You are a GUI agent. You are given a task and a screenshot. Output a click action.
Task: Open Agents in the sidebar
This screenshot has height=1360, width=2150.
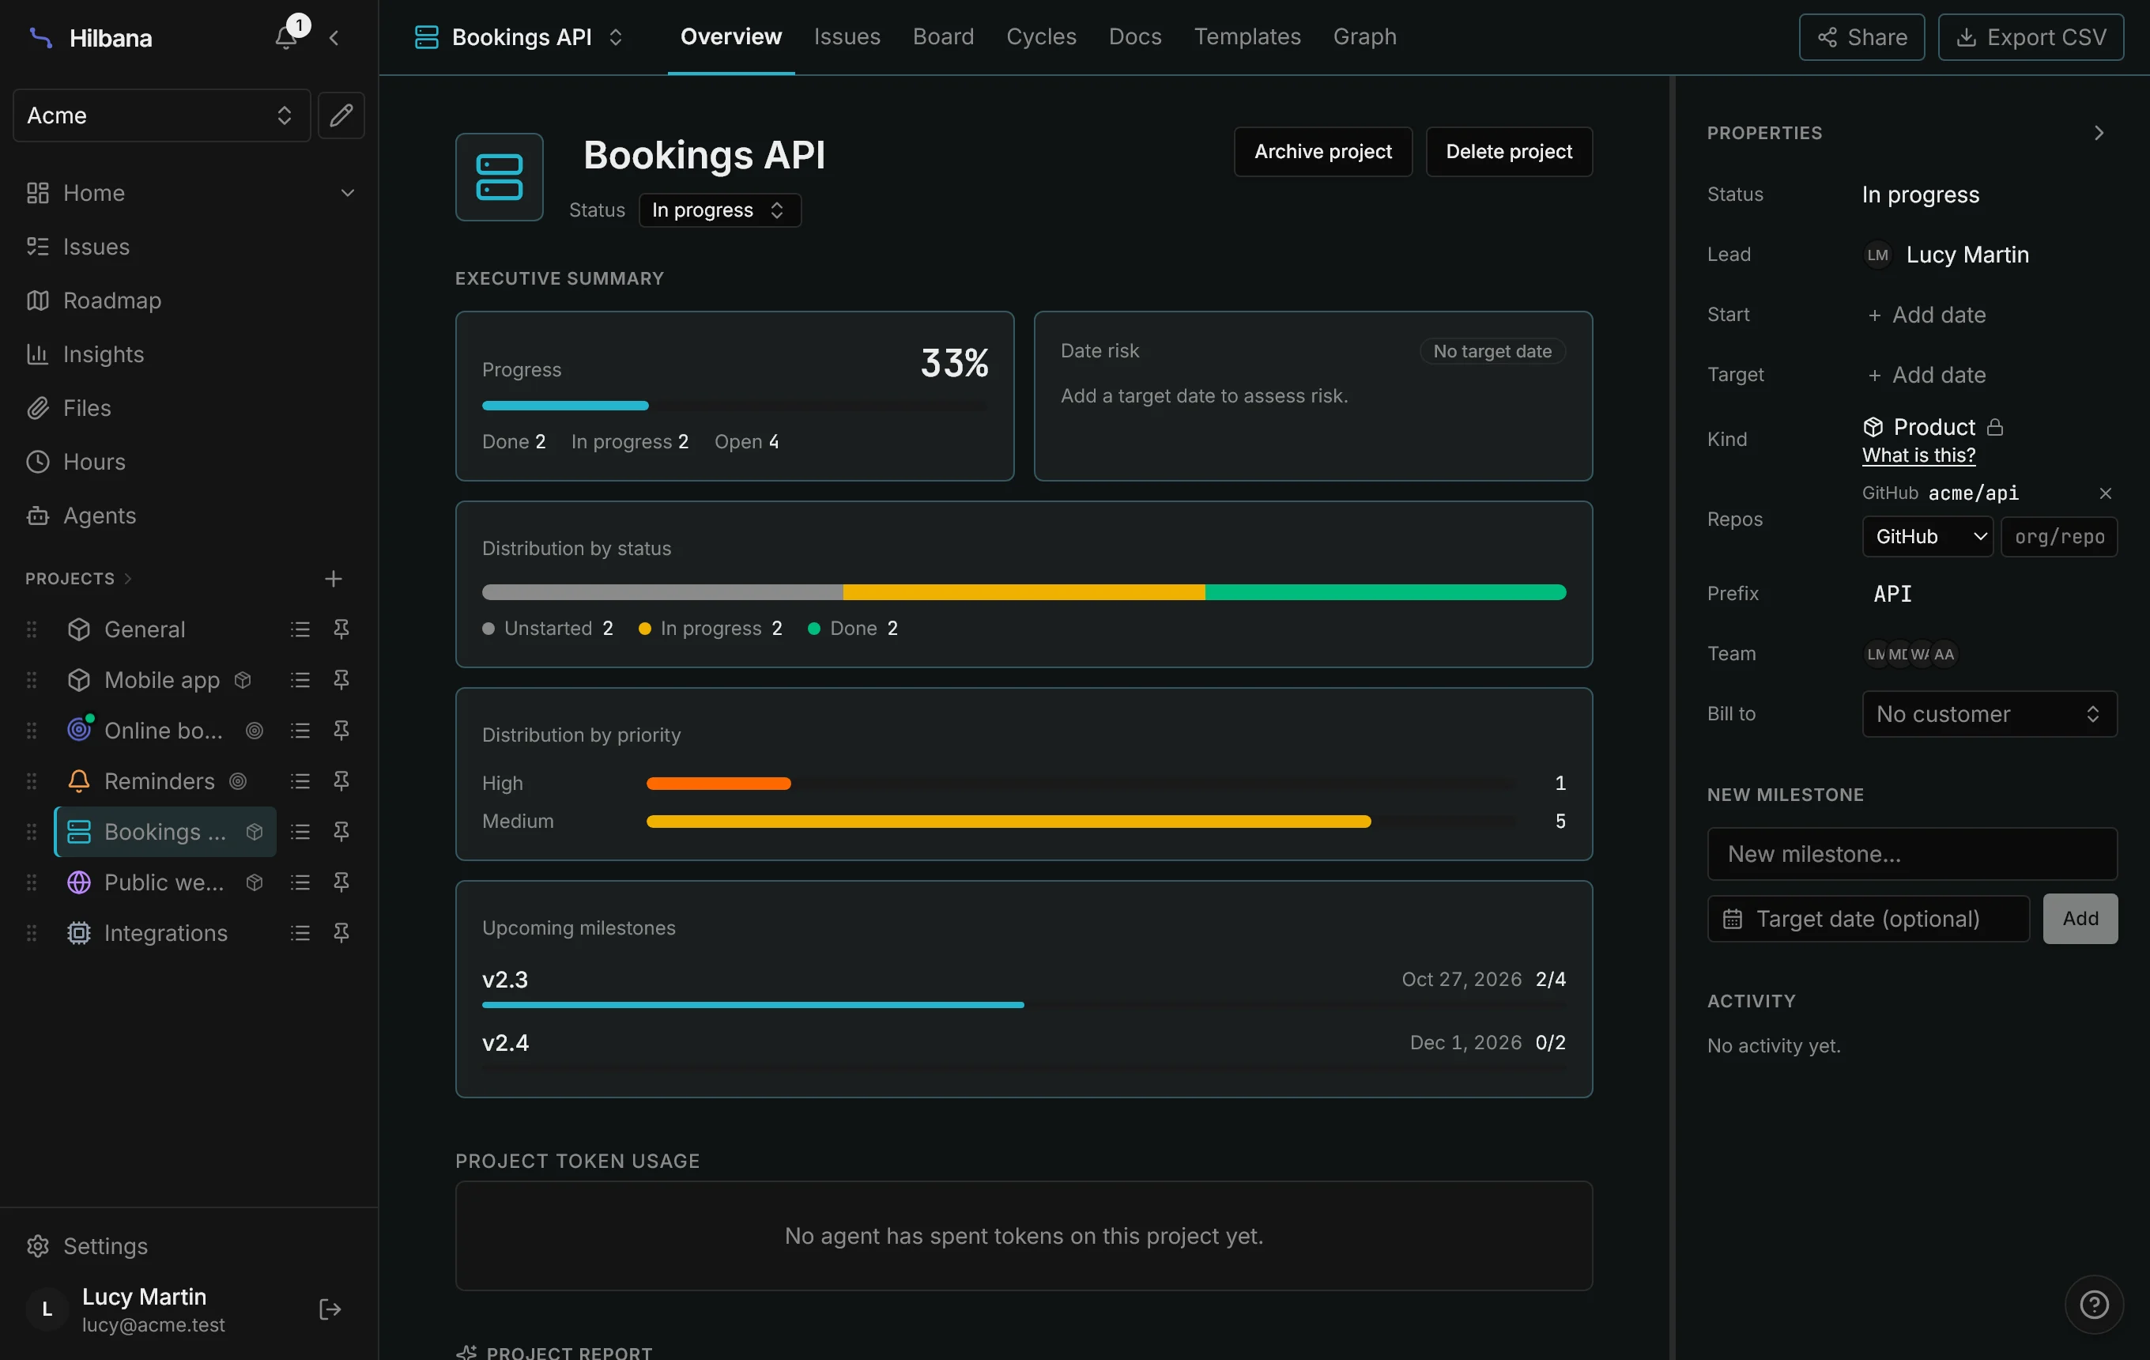(x=100, y=516)
